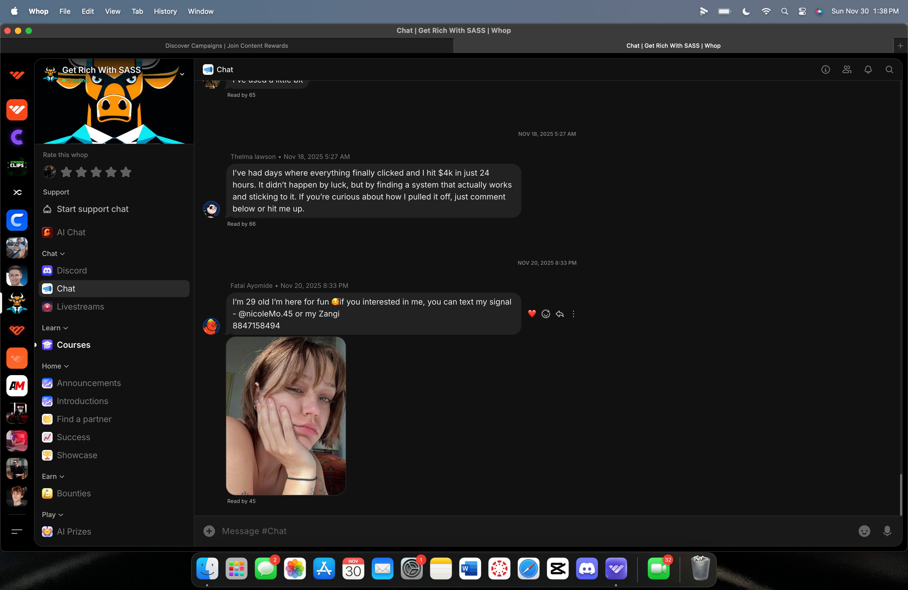908x590 pixels.
Task: Open the photo attached to Fatai's message
Action: (286, 416)
